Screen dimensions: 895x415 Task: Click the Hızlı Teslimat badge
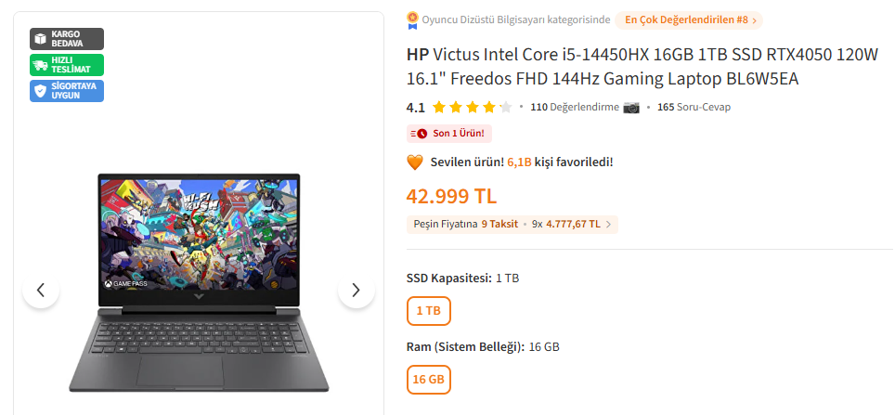pyautogui.click(x=67, y=65)
